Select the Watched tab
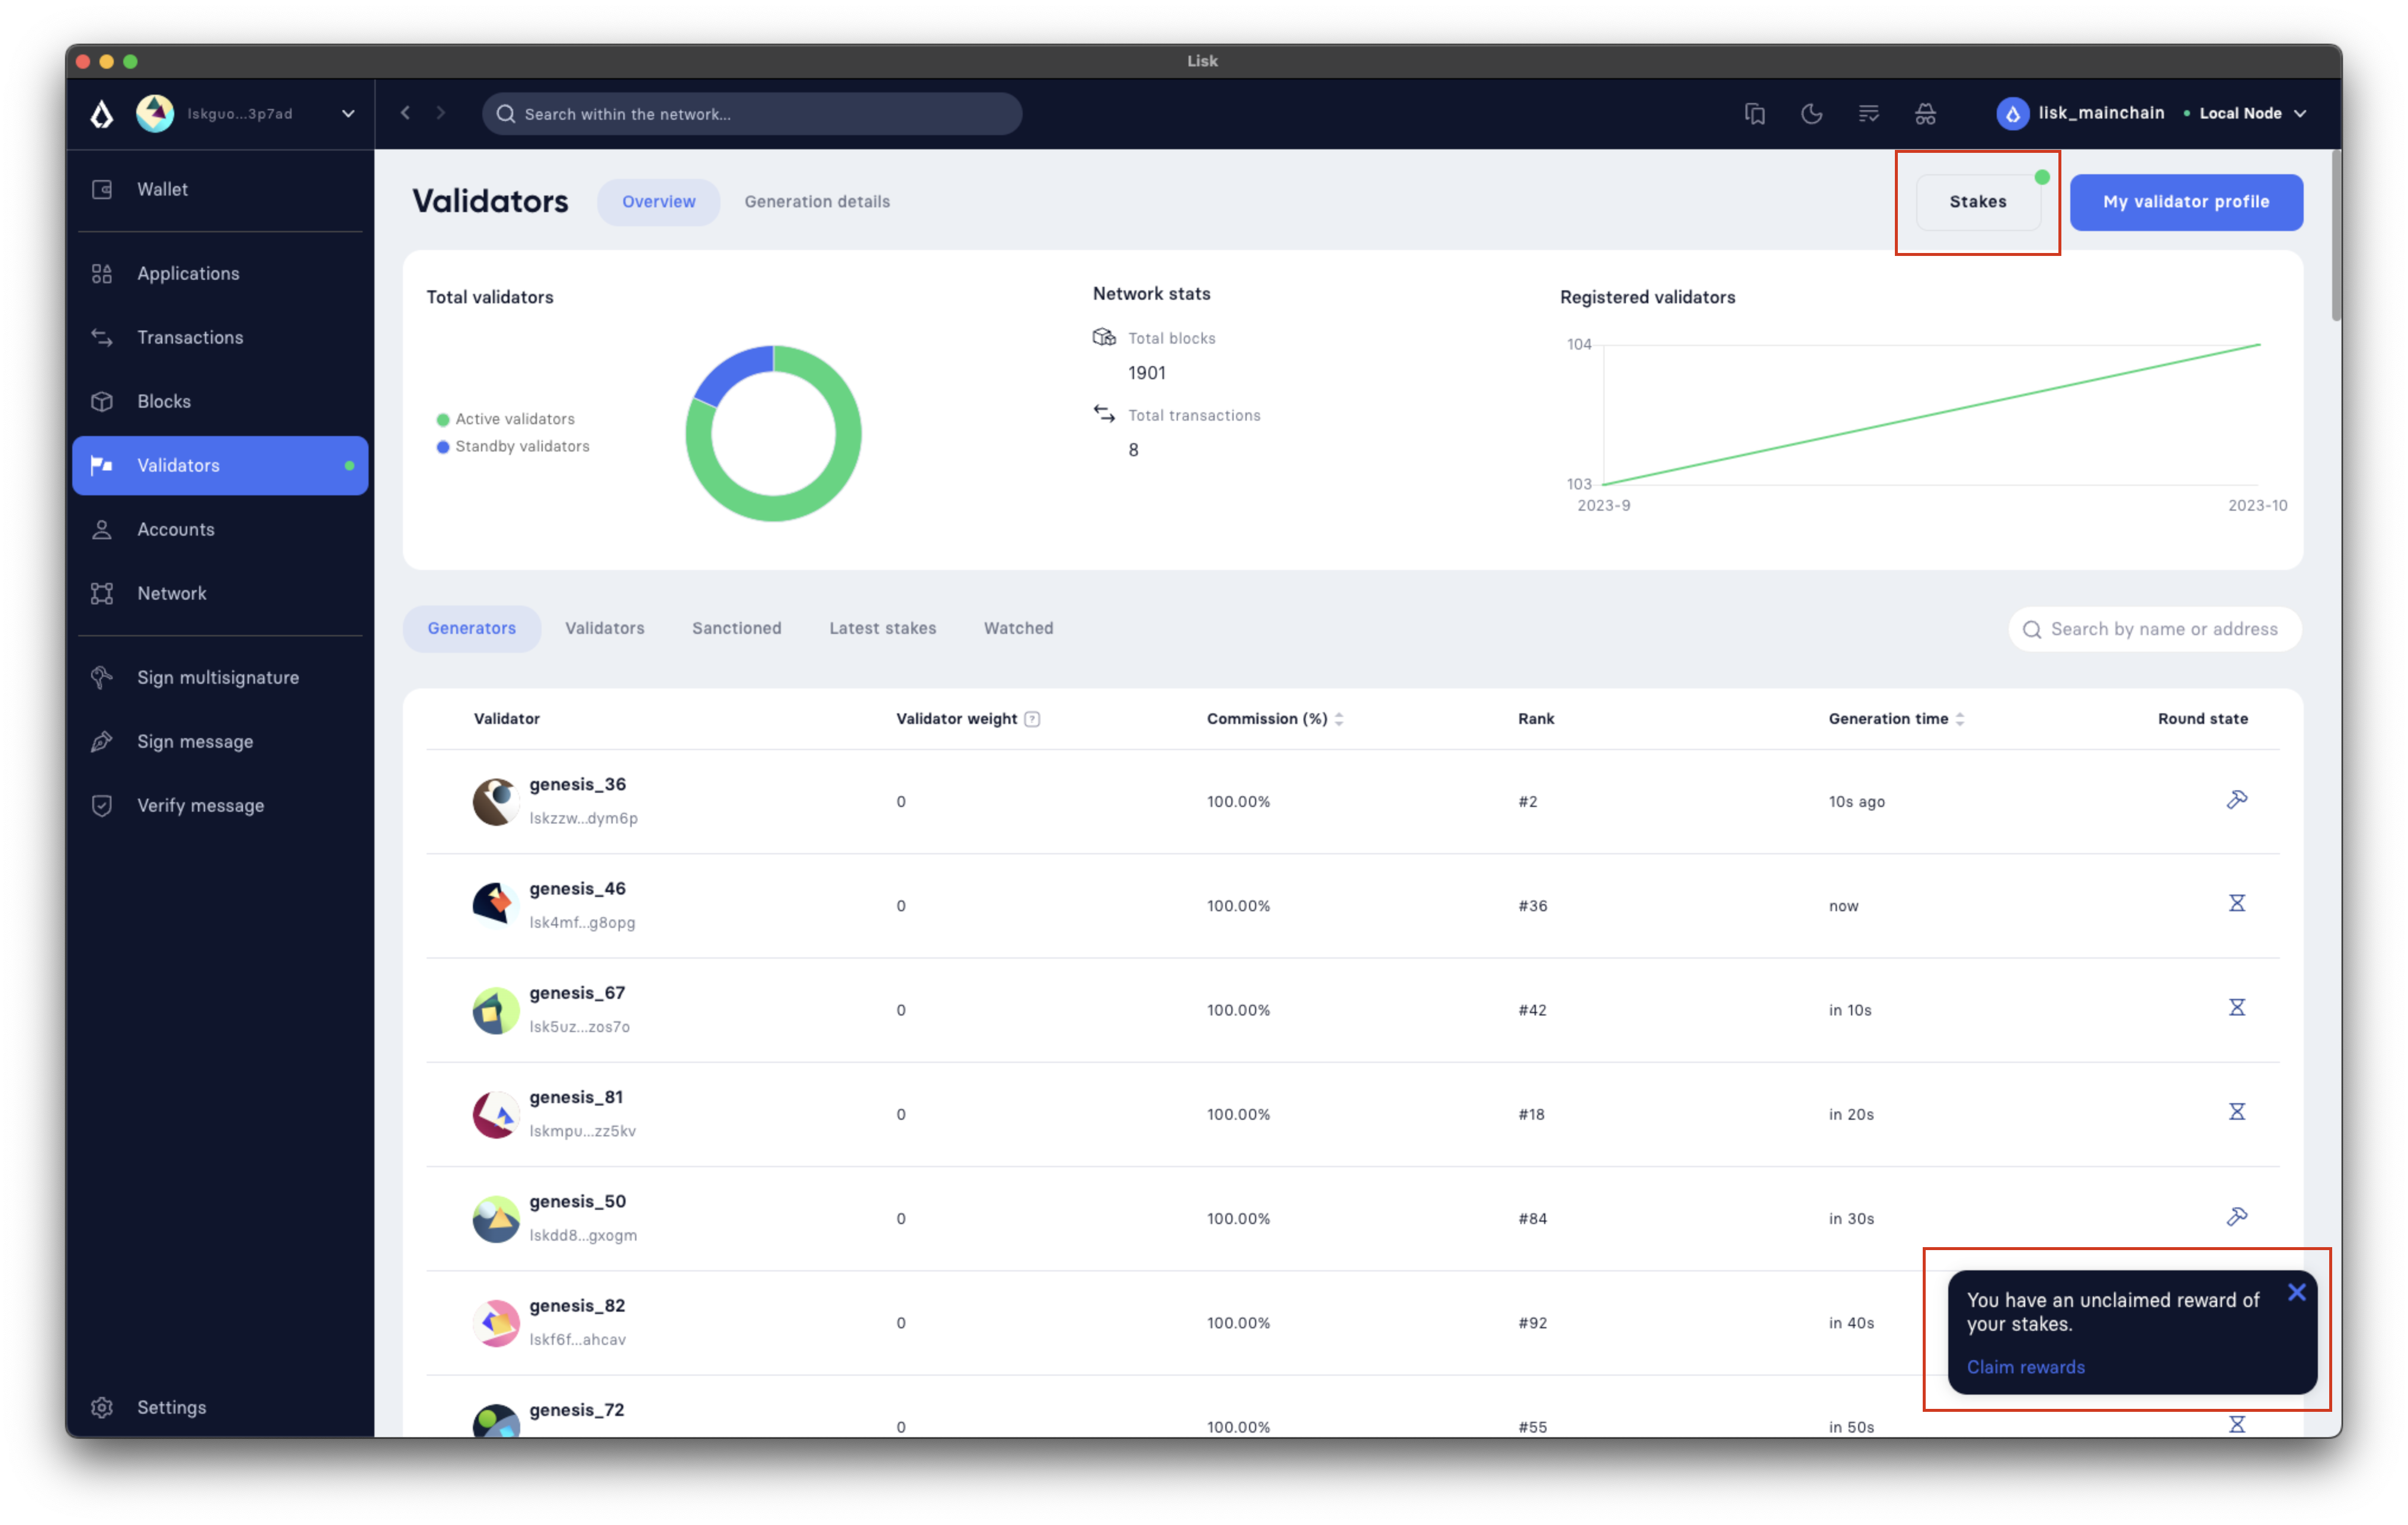Viewport: 2408px width, 1525px height. coord(1018,628)
